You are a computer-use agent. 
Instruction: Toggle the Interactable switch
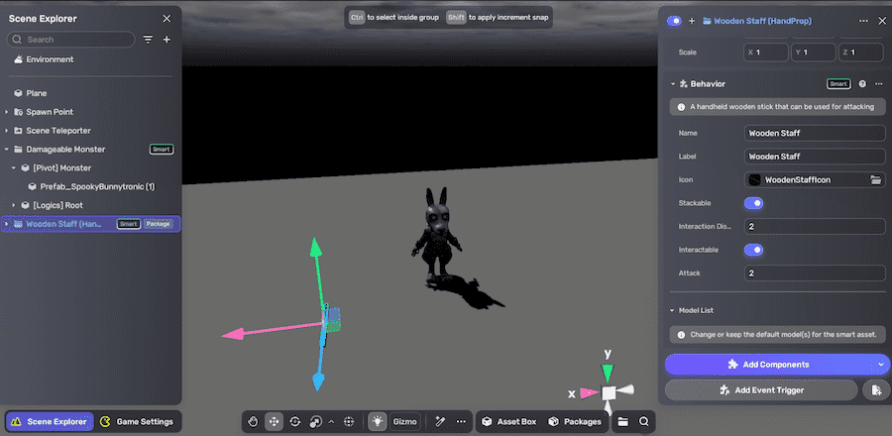pos(753,250)
